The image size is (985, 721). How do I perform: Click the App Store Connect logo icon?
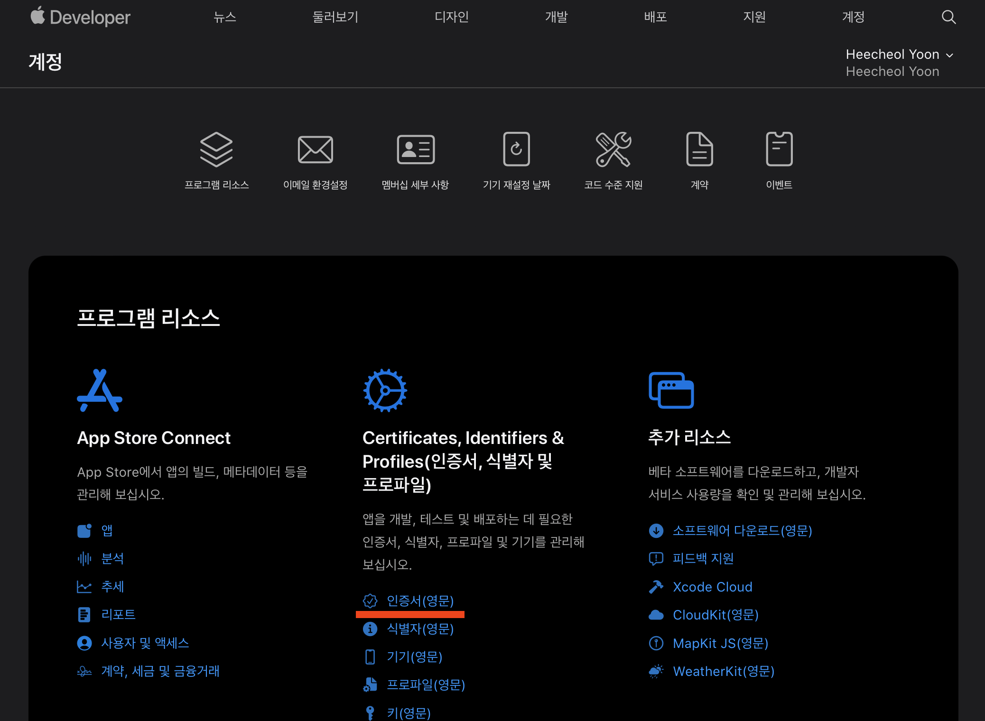click(x=100, y=390)
